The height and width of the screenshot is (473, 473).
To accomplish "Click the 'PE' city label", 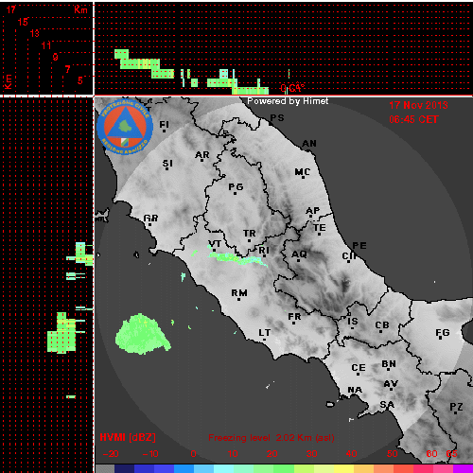I will 359,246.
